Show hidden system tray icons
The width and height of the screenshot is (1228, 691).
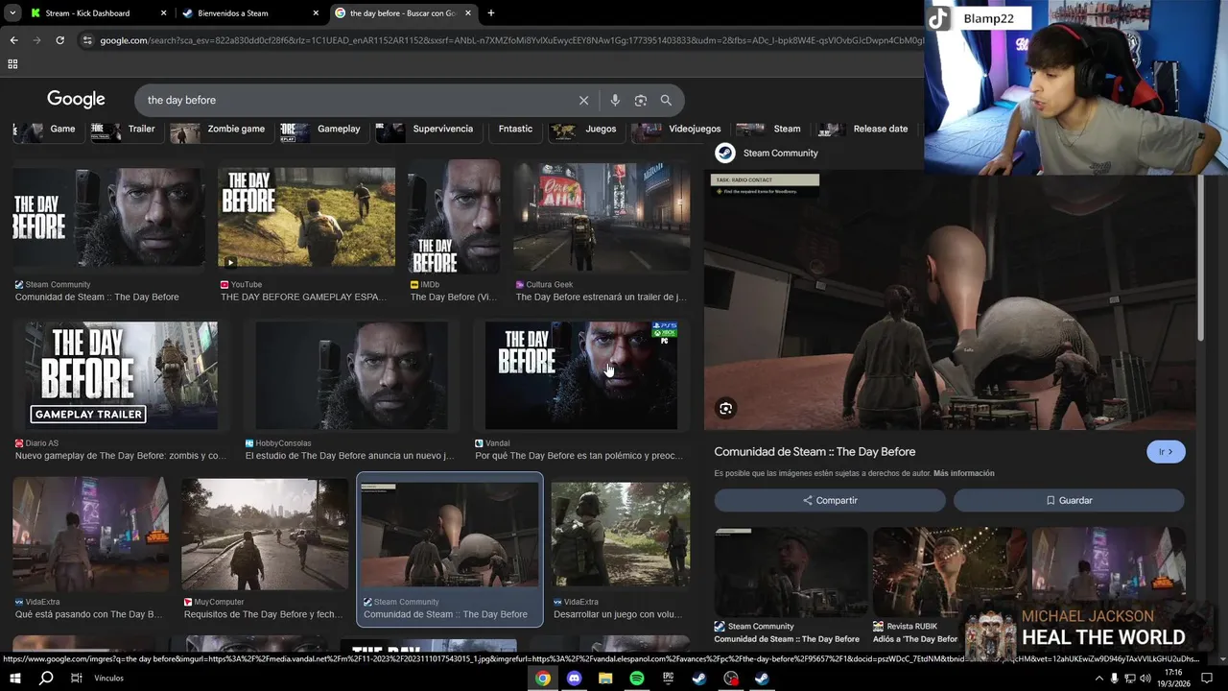(x=1098, y=679)
